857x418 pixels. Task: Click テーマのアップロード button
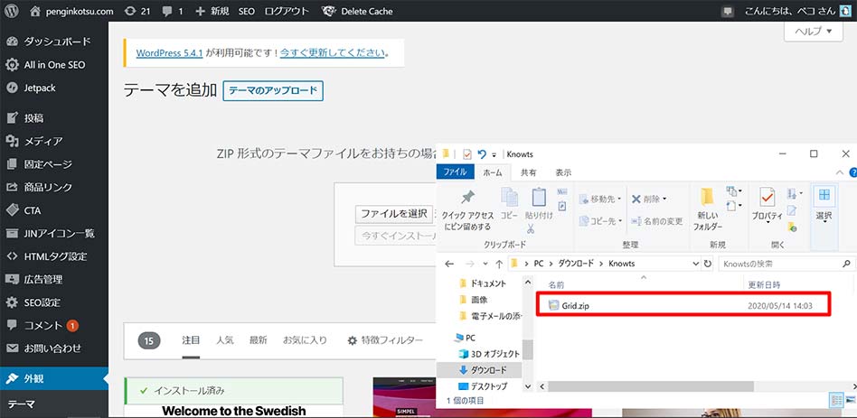273,90
